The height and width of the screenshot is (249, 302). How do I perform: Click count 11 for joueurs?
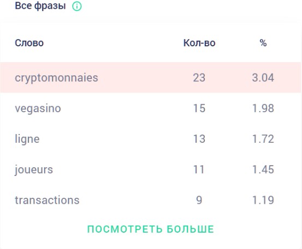199,169
